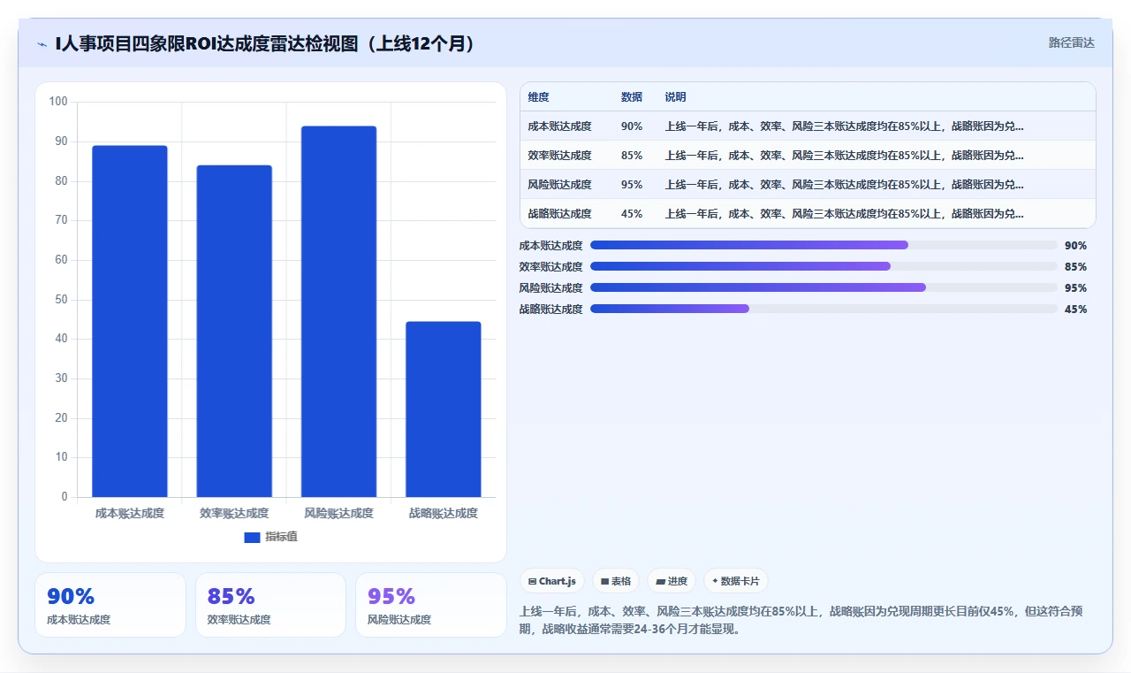The image size is (1131, 673).
Task: Click the 成本账达成度 90% progress bar
Action: [824, 245]
